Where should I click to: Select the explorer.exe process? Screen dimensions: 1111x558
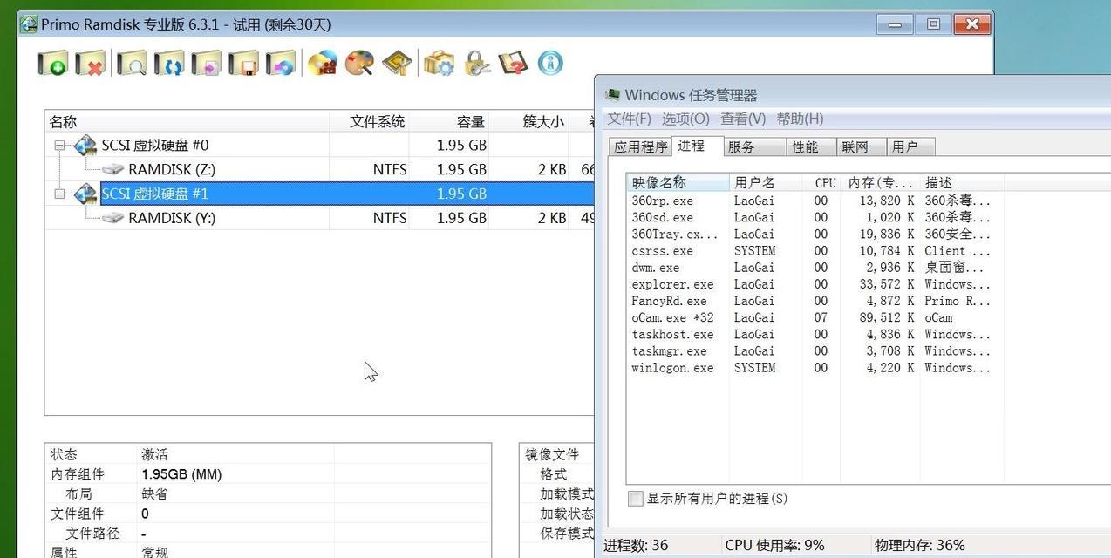[815, 284]
